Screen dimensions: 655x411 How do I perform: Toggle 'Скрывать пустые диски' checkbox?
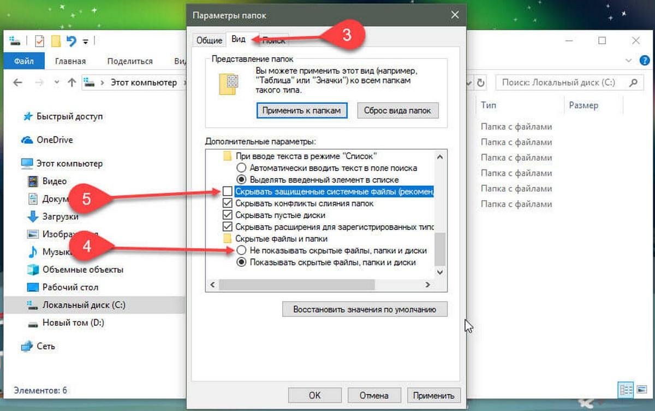click(x=228, y=215)
